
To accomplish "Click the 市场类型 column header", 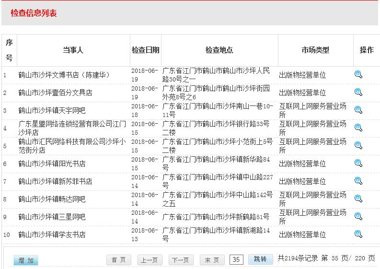I will [x=315, y=50].
